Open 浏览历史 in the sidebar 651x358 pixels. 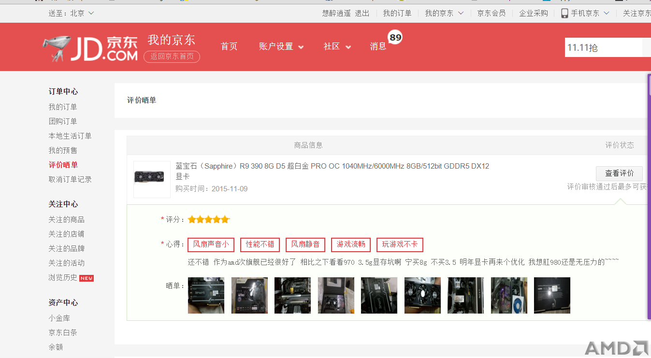[63, 277]
